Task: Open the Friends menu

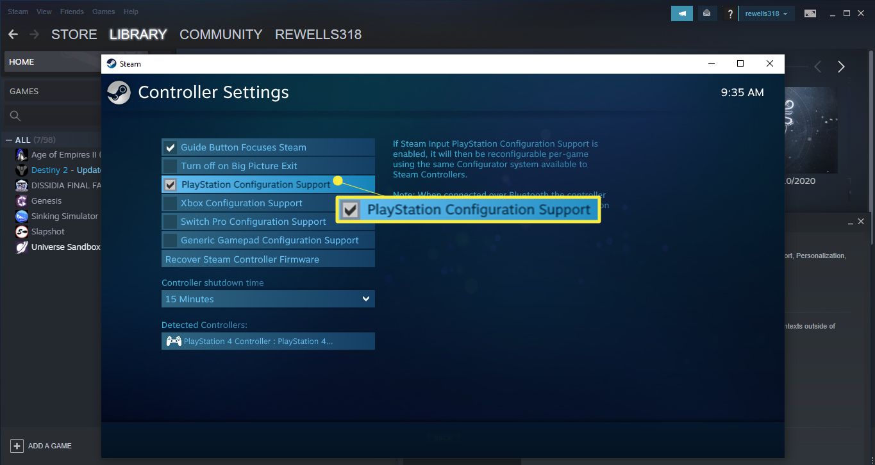Action: pos(72,12)
